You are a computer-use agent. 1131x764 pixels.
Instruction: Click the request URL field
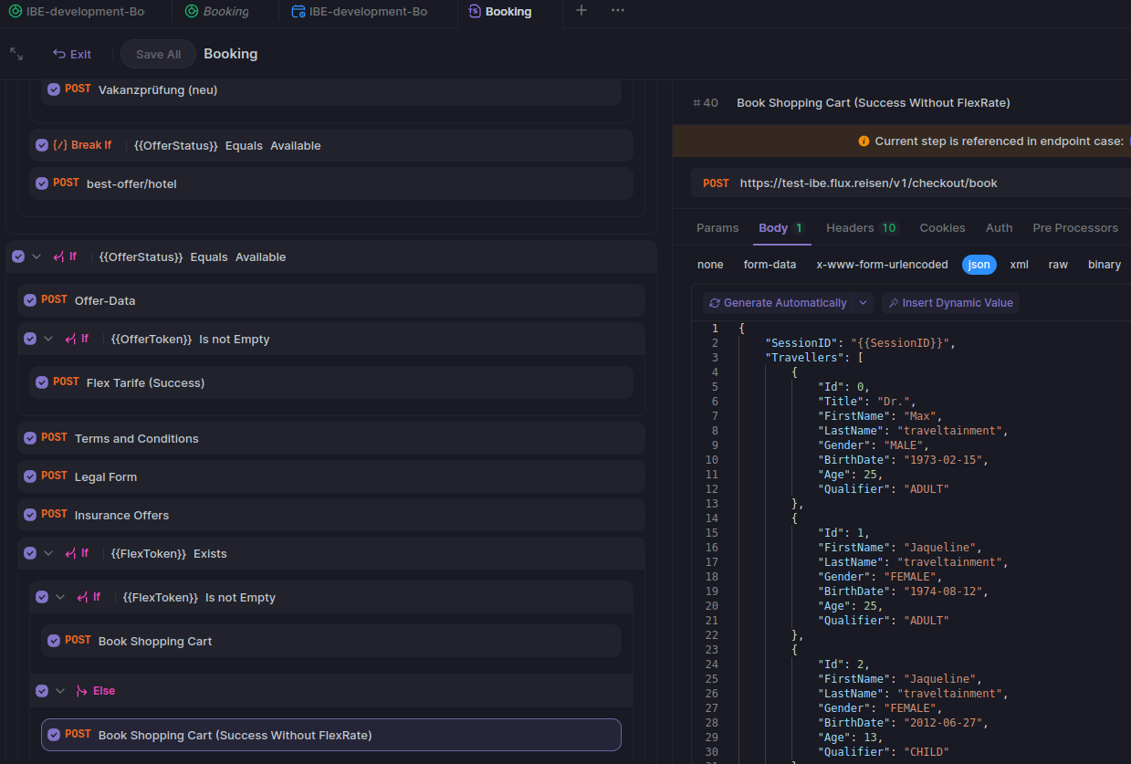point(868,183)
